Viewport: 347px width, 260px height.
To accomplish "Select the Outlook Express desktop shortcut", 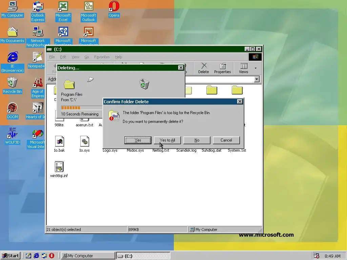I will click(38, 12).
